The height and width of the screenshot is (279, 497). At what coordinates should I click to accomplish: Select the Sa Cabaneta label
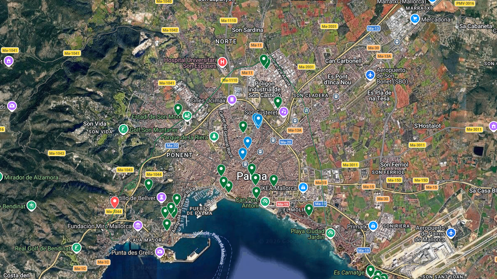pyautogui.click(x=475, y=26)
